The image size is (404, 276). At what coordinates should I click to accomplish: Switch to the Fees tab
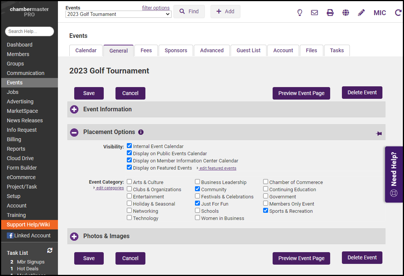[x=146, y=50]
